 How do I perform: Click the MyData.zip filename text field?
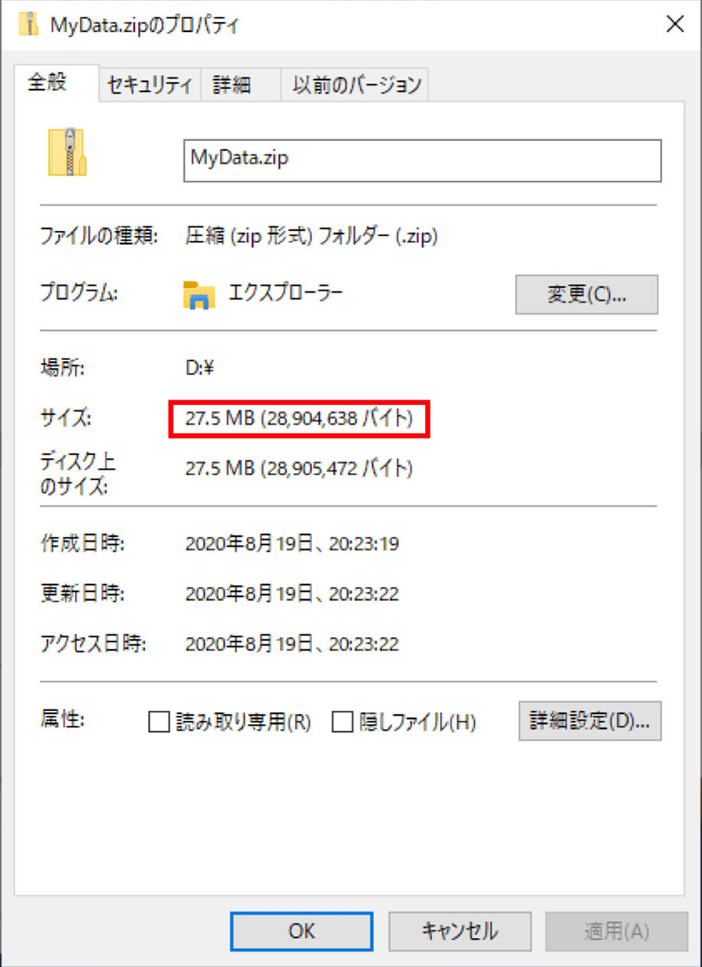tap(422, 161)
